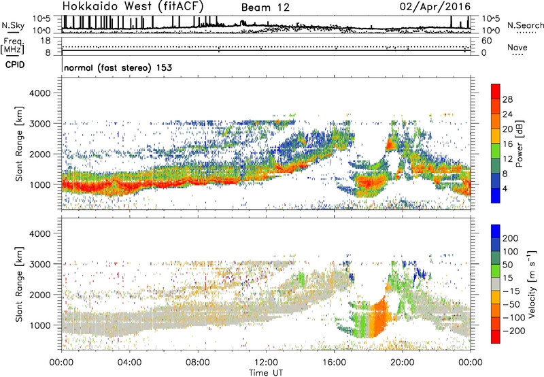This screenshot has width=544, height=377.
Task: Click the '200' velocity colorbar label
Action: tap(511, 238)
